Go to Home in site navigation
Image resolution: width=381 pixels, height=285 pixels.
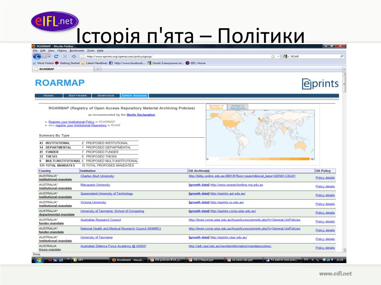click(x=49, y=96)
